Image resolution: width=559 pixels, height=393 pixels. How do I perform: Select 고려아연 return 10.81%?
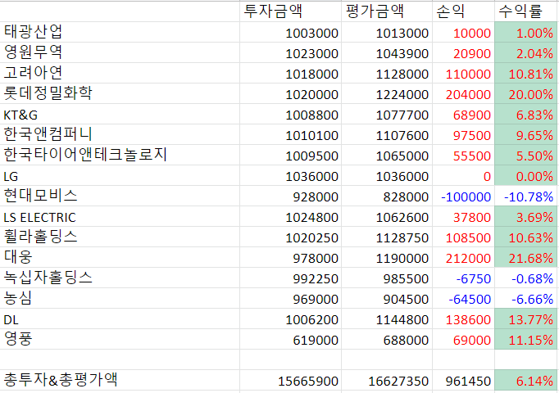tap(526, 73)
